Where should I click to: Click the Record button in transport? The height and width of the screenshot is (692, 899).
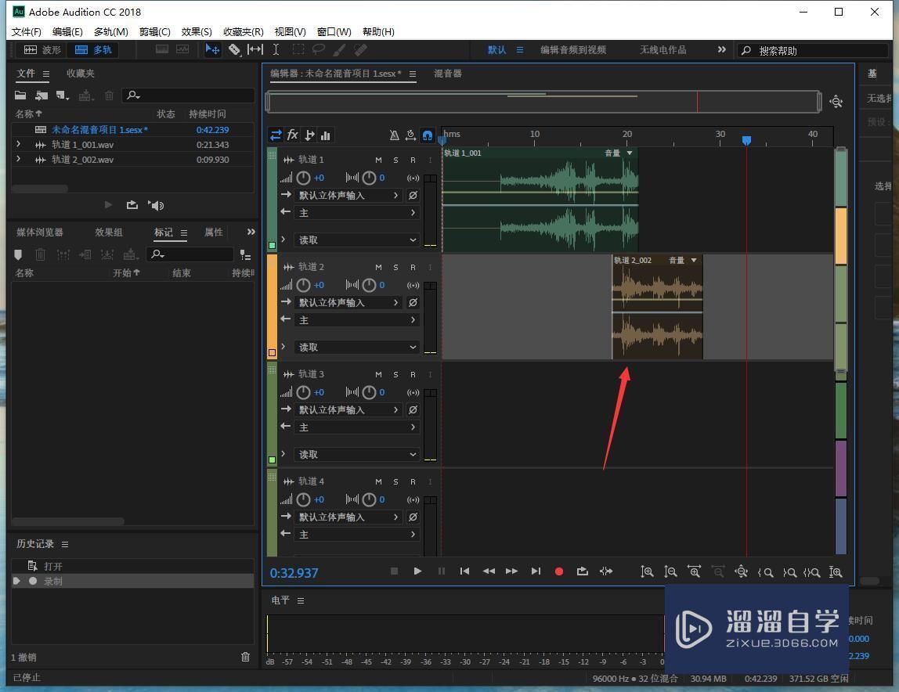coord(559,571)
